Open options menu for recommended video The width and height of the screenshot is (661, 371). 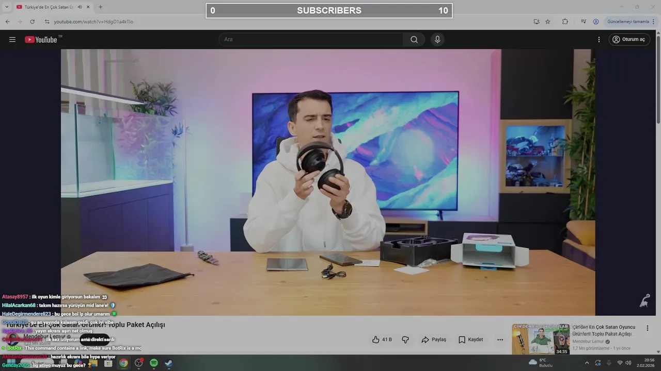(648, 328)
